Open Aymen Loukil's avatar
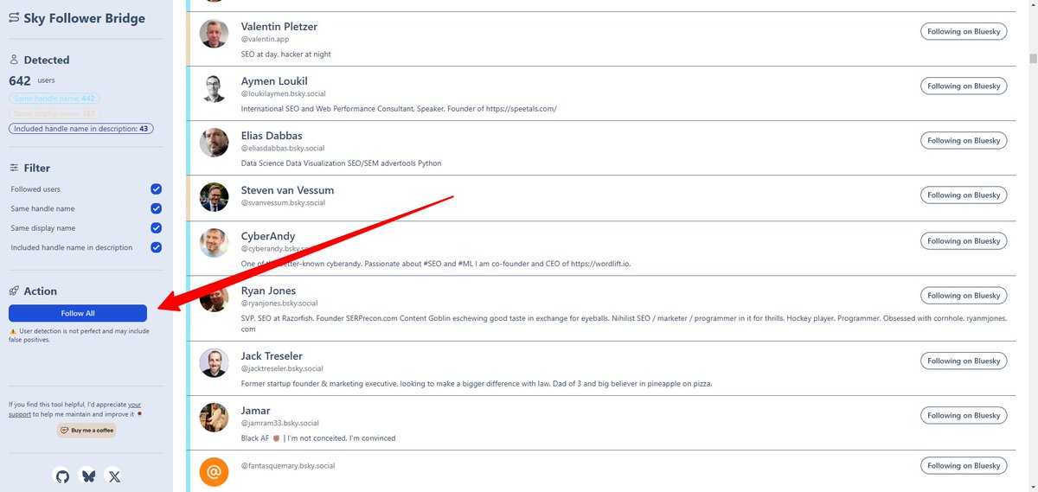This screenshot has height=492, width=1038. 214,88
